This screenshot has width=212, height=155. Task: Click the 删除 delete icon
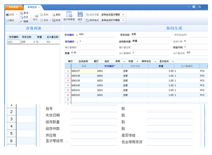click(54, 15)
